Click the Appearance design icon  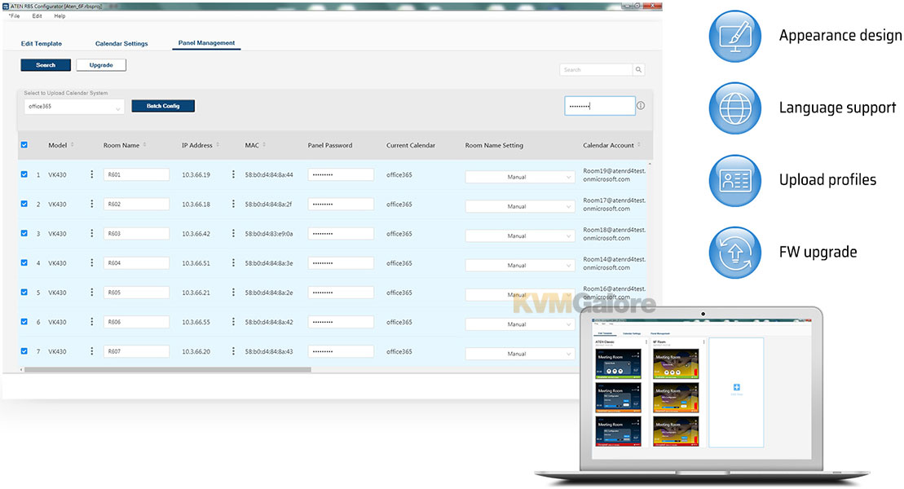[x=735, y=37]
